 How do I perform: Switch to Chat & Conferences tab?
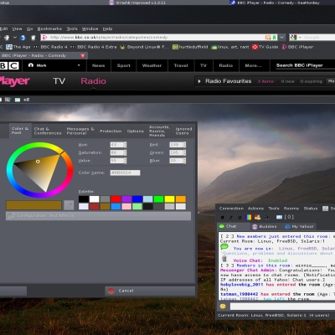click(x=48, y=131)
